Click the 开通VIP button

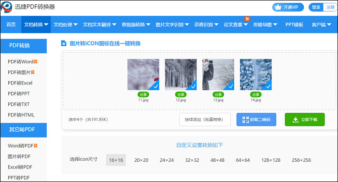pyautogui.click(x=288, y=7)
